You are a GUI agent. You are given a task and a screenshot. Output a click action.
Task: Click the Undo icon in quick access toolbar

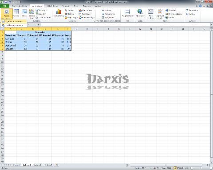click(x=10, y=2)
